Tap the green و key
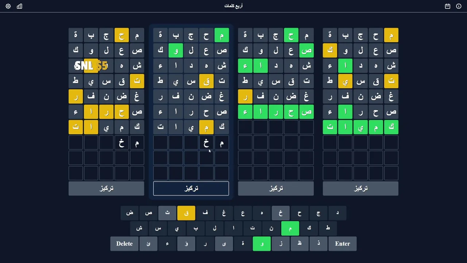Viewport: 467px width, 263px height. pyautogui.click(x=262, y=244)
